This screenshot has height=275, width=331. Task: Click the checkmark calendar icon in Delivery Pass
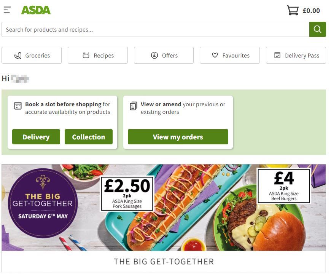277,55
